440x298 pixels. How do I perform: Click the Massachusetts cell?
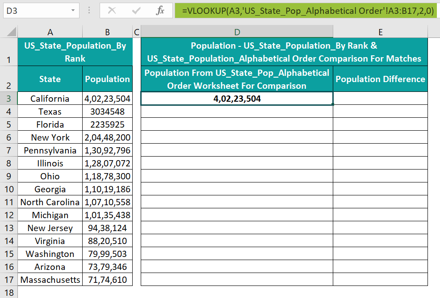coord(50,280)
